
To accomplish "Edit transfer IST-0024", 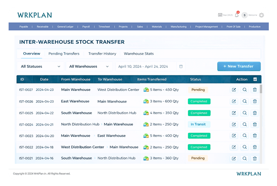I will [234, 124].
